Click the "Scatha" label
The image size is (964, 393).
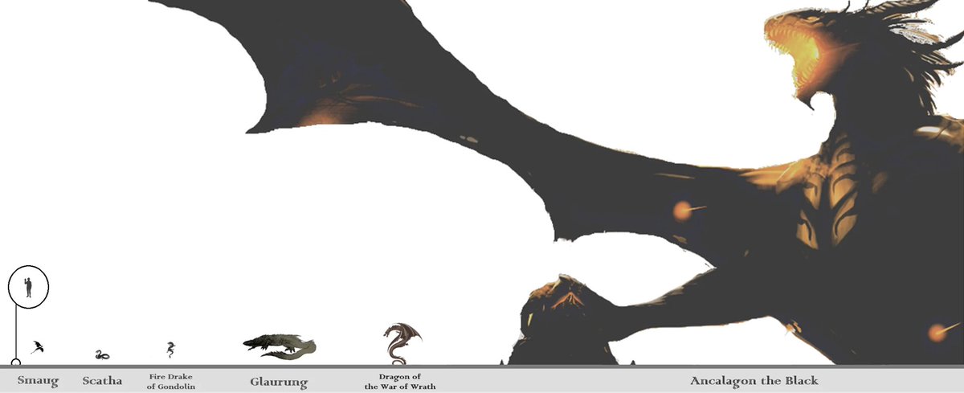tap(102, 381)
